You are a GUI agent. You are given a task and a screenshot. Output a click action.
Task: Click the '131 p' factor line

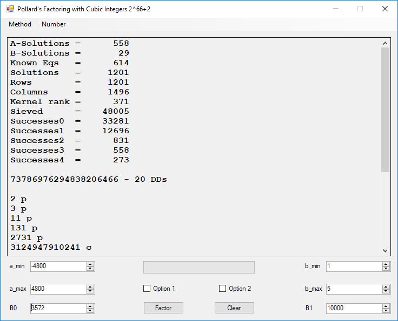[x=24, y=228]
